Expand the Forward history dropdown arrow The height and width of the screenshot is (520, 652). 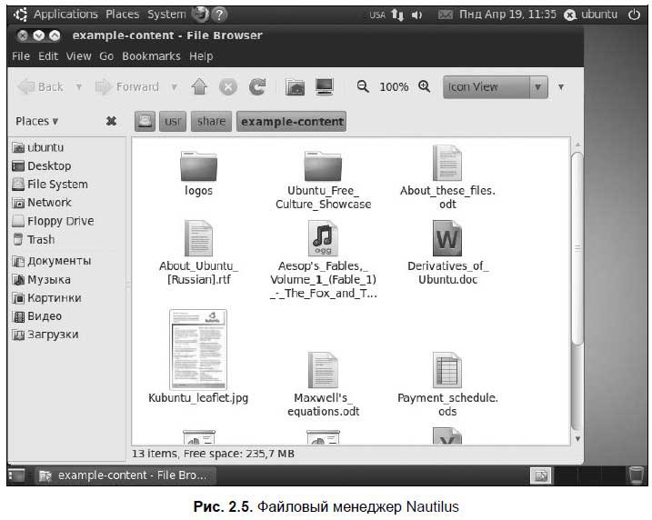pos(175,87)
